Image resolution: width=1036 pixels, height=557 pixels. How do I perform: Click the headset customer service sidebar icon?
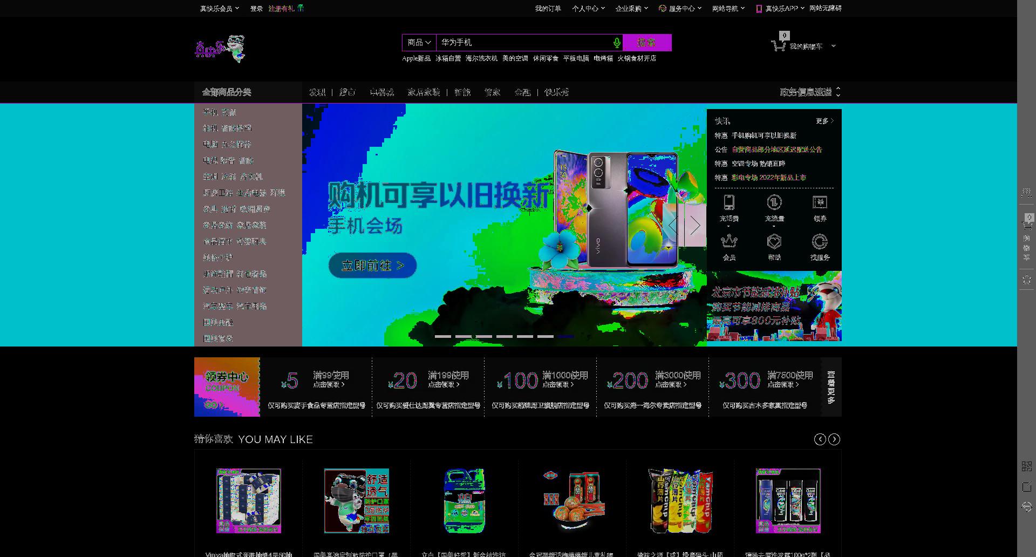[1027, 507]
